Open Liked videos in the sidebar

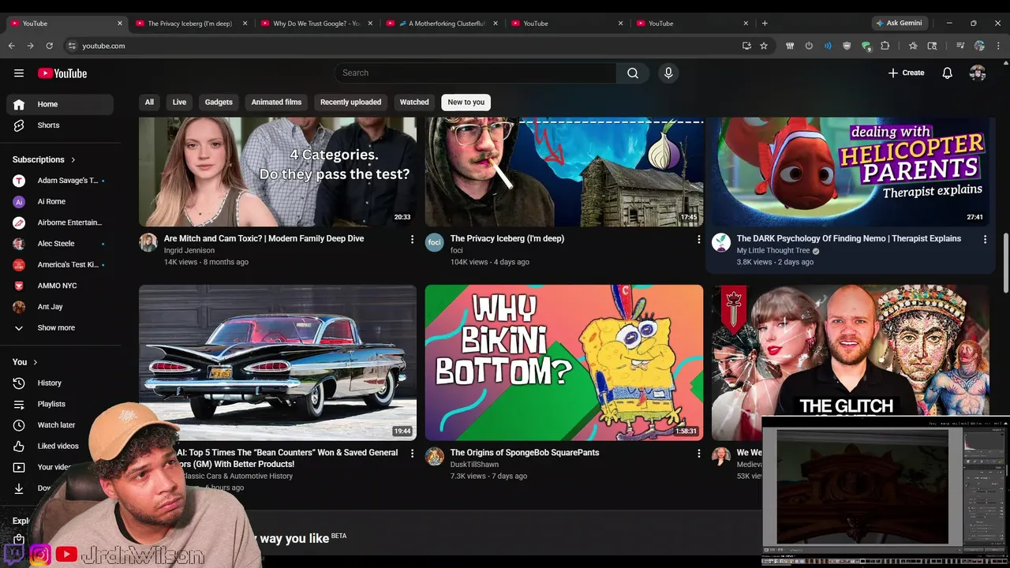(x=60, y=446)
